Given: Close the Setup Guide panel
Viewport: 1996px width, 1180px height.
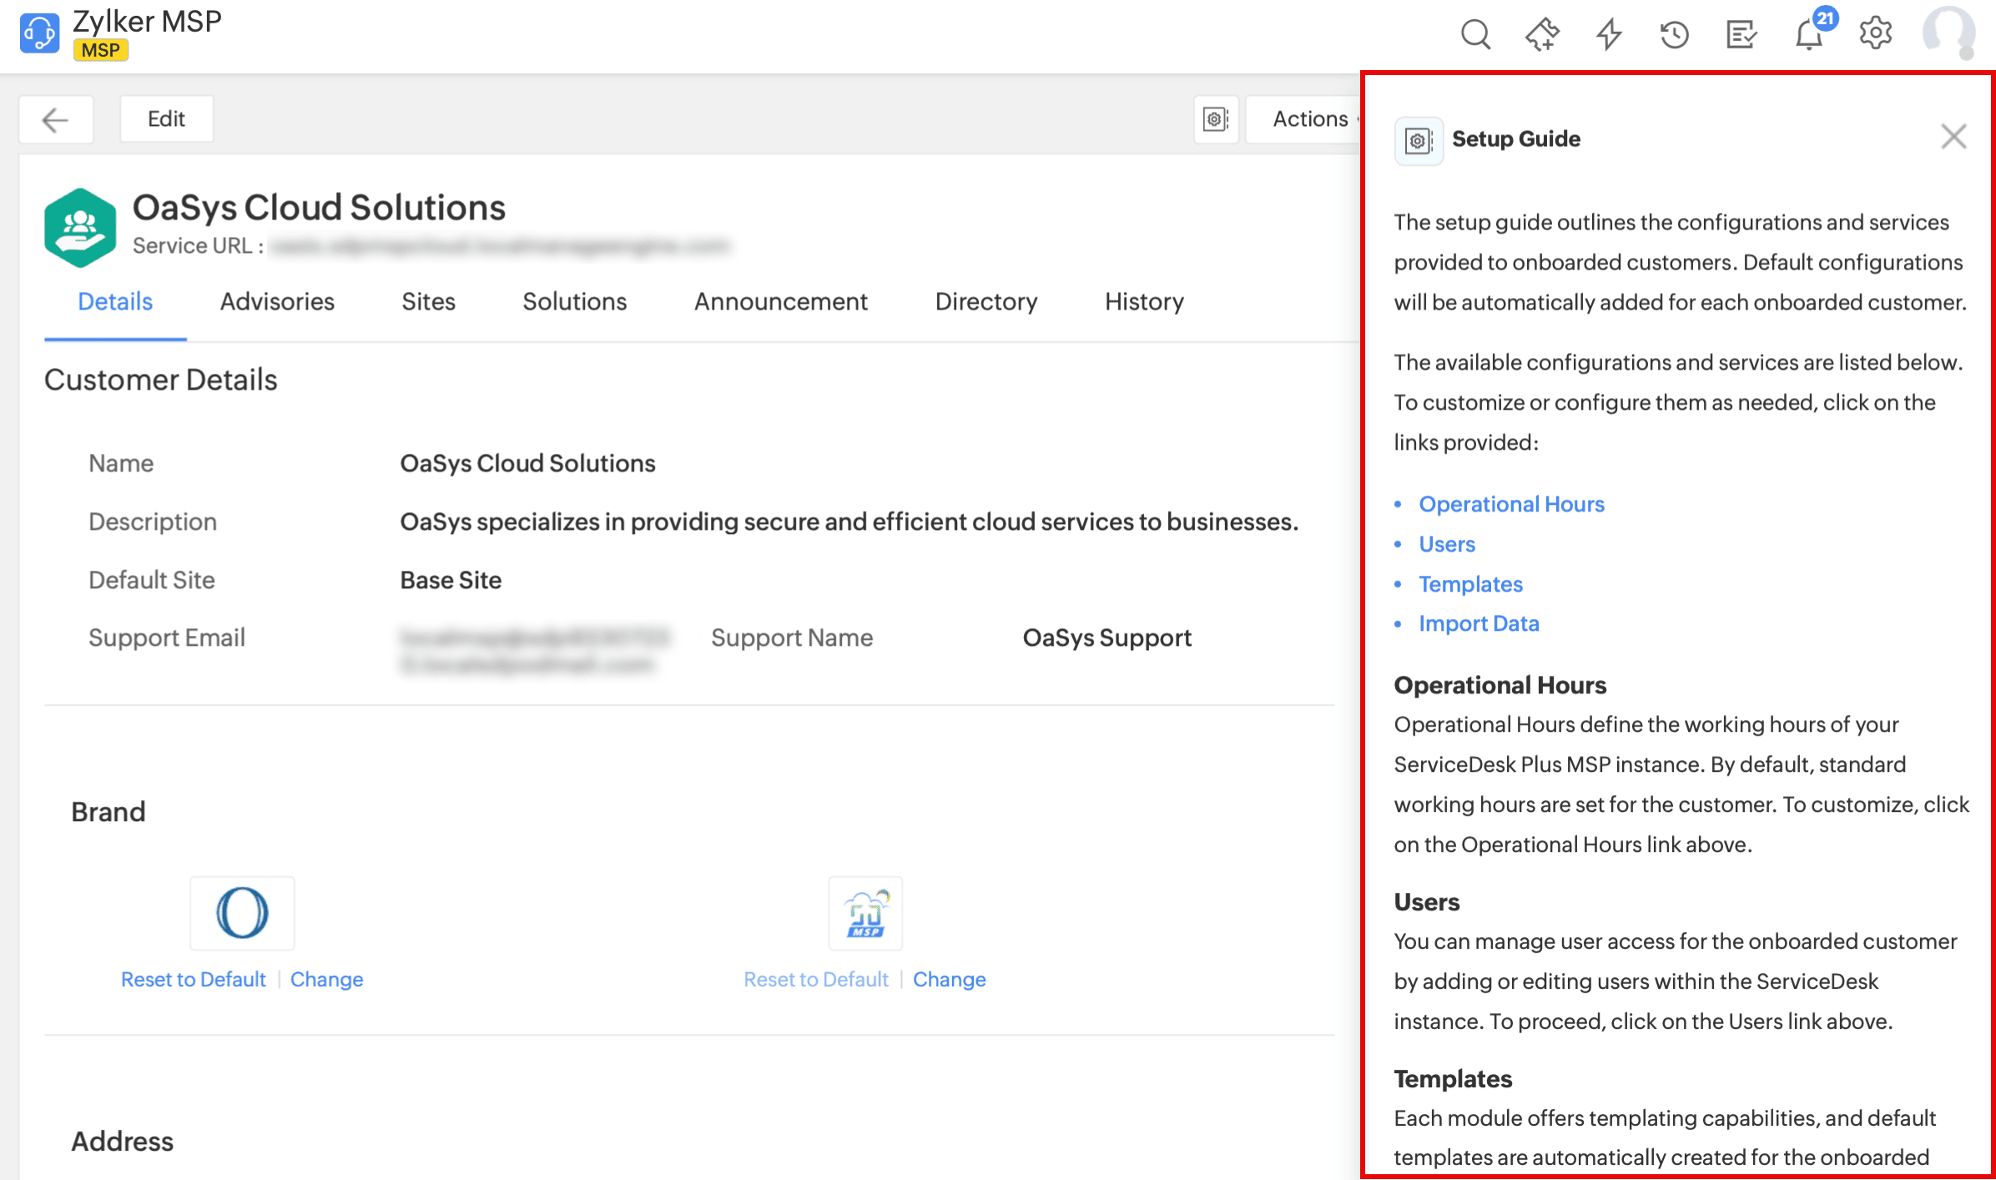Looking at the screenshot, I should (x=1953, y=137).
